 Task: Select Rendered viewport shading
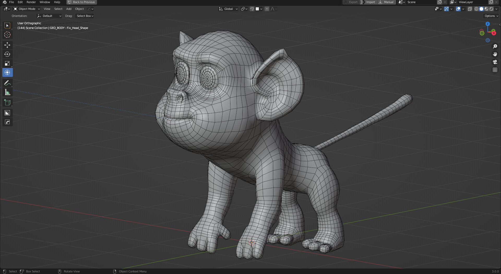(491, 9)
